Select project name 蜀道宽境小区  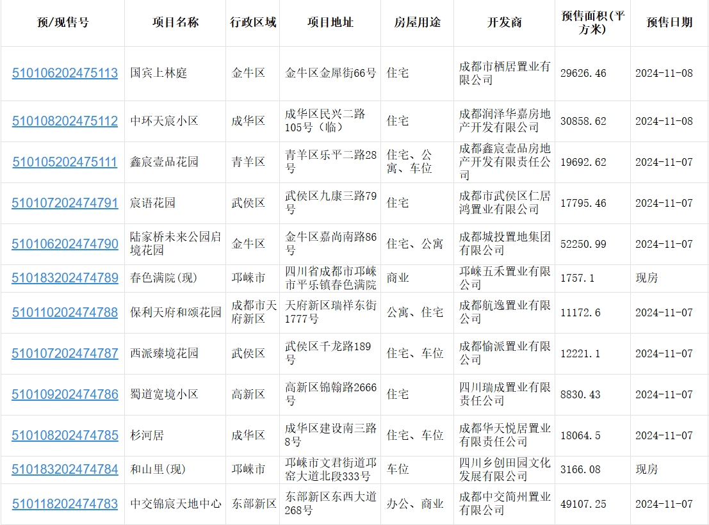click(164, 394)
